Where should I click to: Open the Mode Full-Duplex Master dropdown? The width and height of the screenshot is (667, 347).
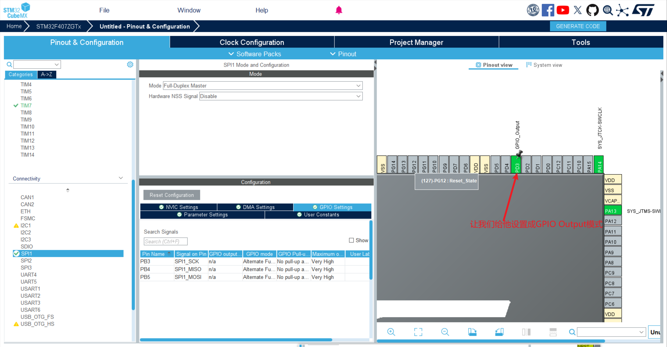coord(263,86)
